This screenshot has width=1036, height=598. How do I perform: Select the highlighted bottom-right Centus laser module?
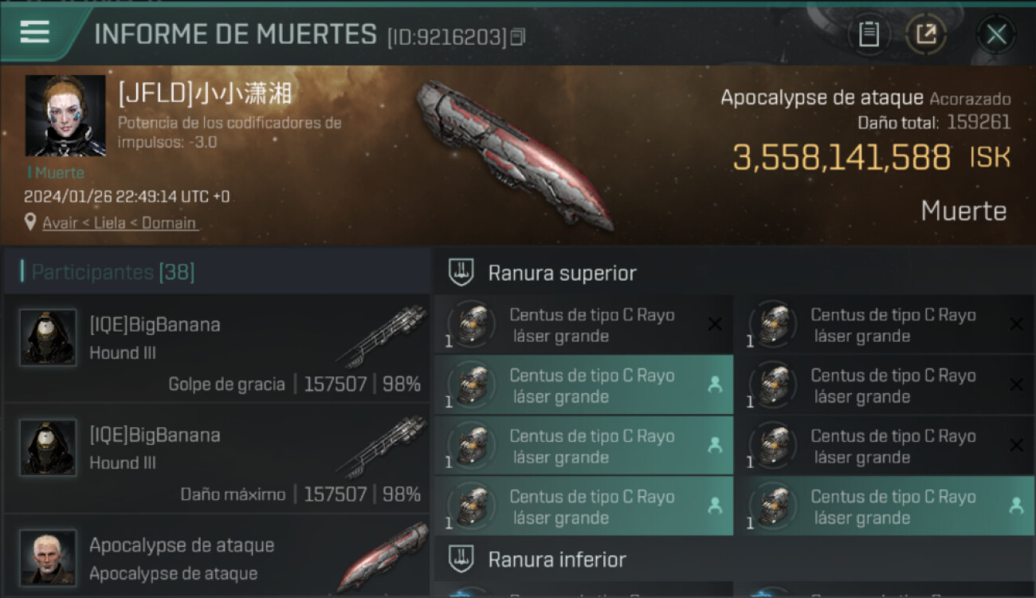click(885, 506)
